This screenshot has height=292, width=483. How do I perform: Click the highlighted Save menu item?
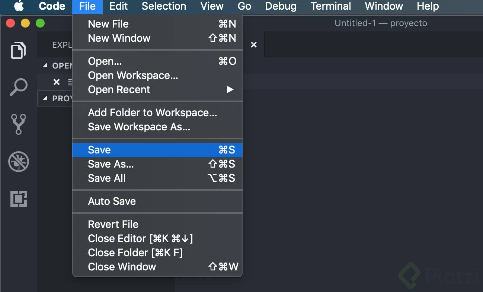point(157,150)
